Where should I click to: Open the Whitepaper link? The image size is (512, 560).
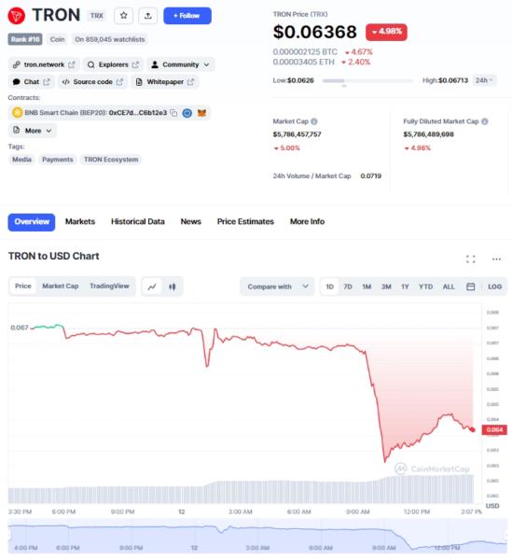tap(165, 82)
